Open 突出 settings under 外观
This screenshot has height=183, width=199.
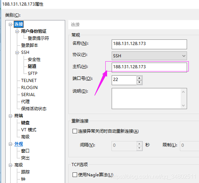tap(25, 158)
